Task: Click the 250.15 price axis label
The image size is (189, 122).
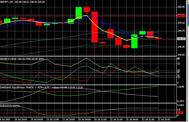Action: (x=181, y=23)
